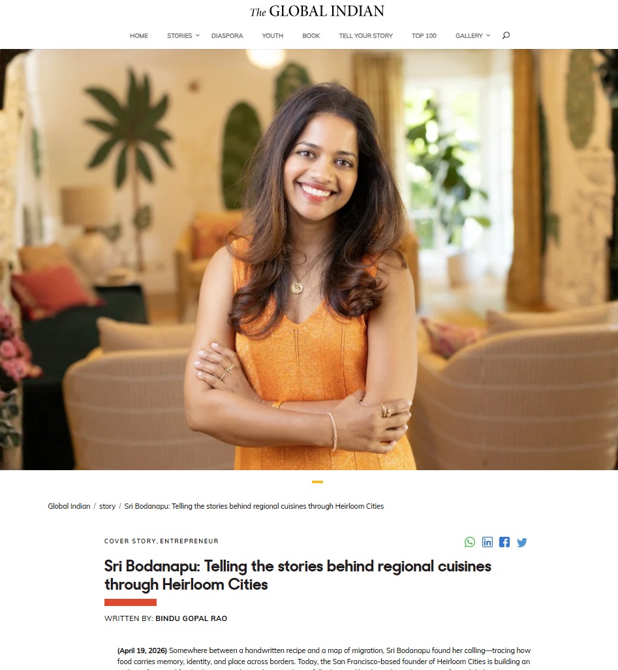Follow the story breadcrumb link
Viewport: 618px width, 670px height.
point(107,506)
